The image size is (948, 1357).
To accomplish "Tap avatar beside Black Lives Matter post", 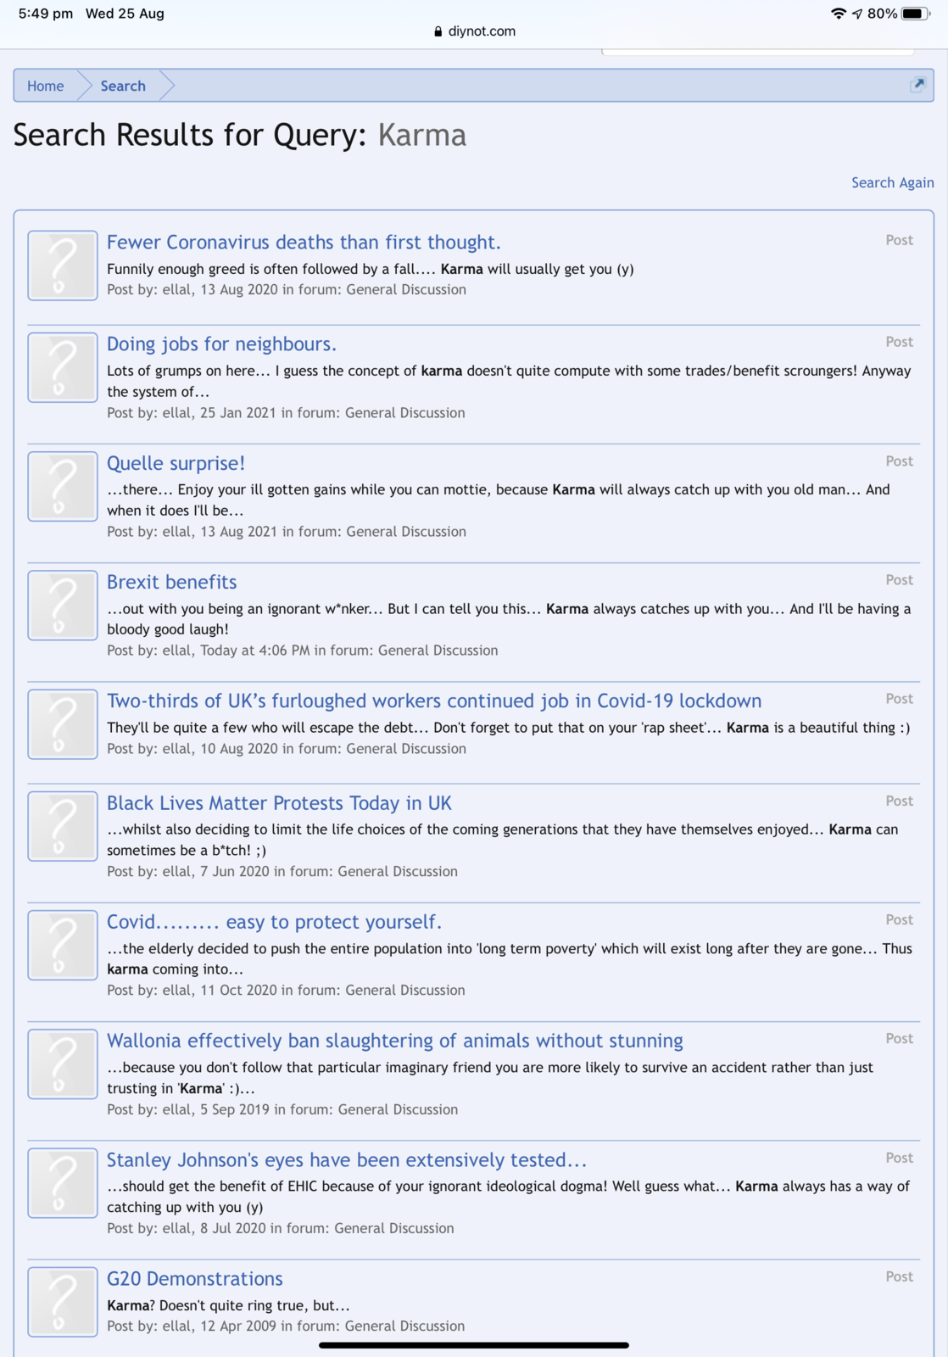I will coord(63,826).
